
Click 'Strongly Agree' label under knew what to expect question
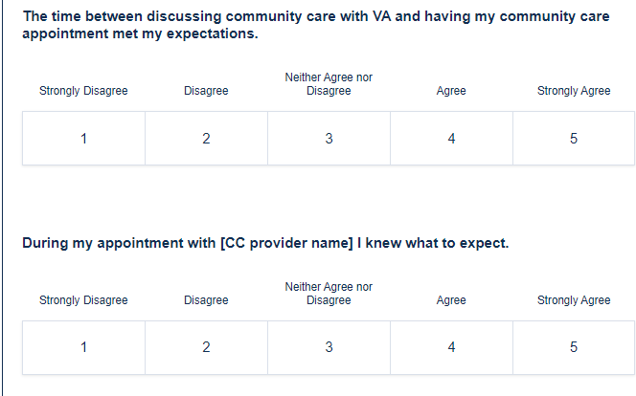tap(574, 300)
